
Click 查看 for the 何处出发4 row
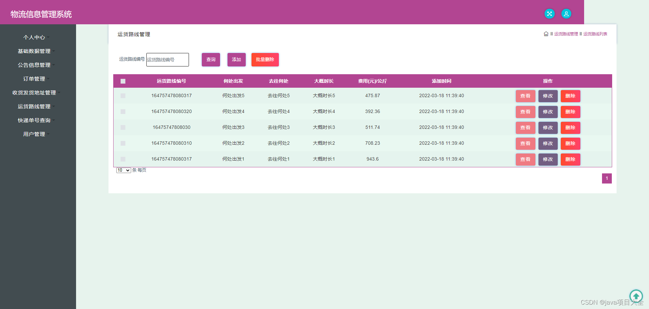coord(525,112)
